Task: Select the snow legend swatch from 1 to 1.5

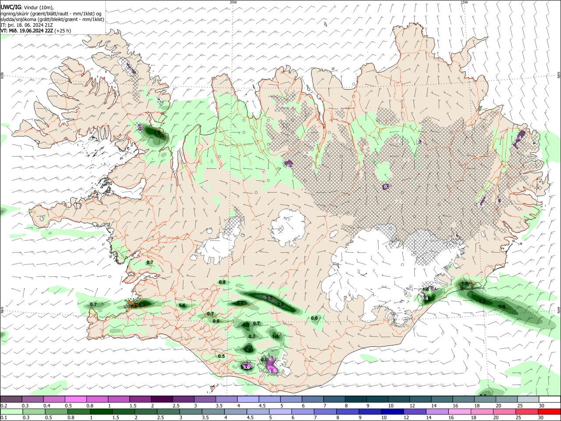Action: [118, 399]
